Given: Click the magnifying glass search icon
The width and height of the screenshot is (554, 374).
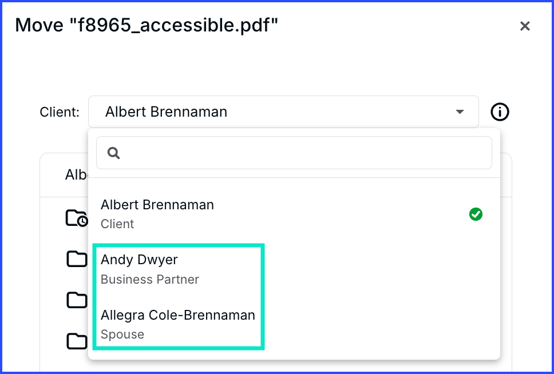Looking at the screenshot, I should click(113, 153).
